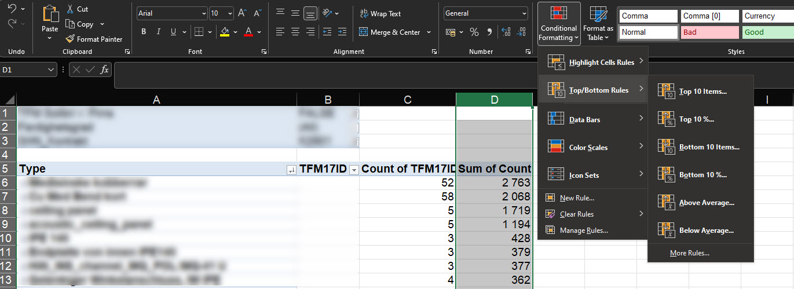Open the TFM17ID filter dropdown in B5
The width and height of the screenshot is (794, 289).
click(x=353, y=169)
